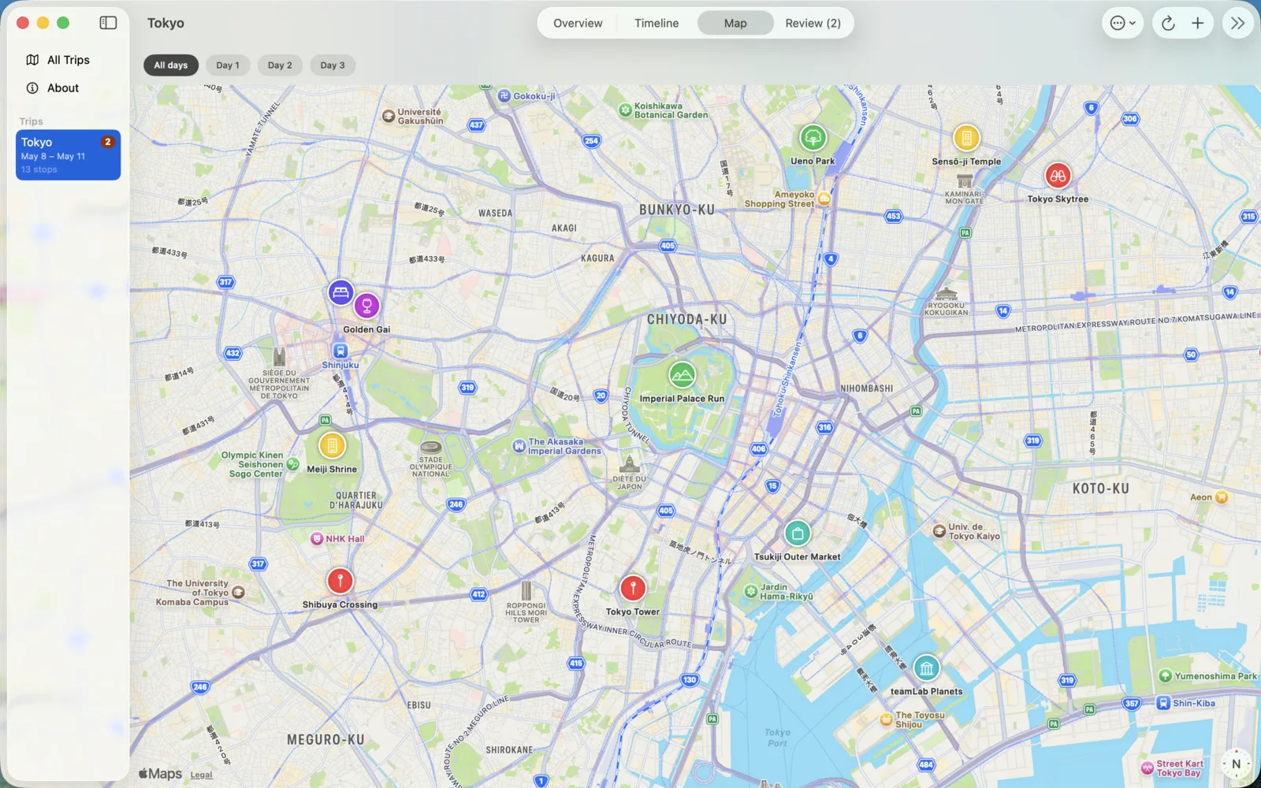This screenshot has width=1261, height=788.
Task: Filter map to Day 2
Action: pos(280,65)
